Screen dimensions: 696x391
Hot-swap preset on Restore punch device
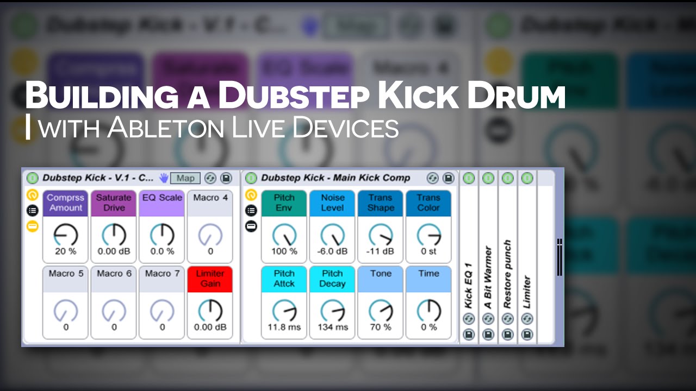(x=508, y=319)
